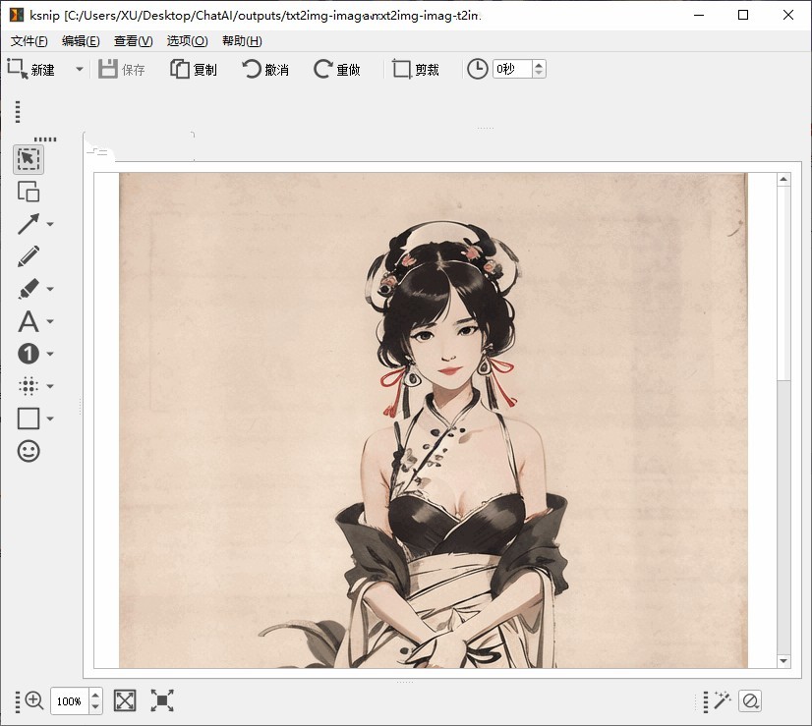The width and height of the screenshot is (812, 726).
Task: Expand the Arrow tool options dropdown
Action: pyautogui.click(x=50, y=224)
